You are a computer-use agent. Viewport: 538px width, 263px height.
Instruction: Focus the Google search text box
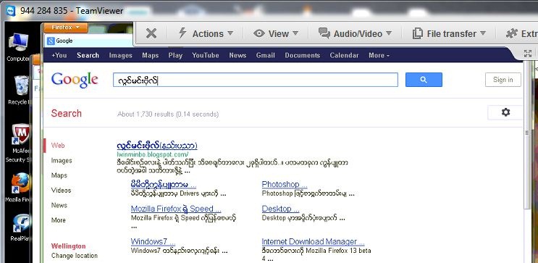pos(256,80)
